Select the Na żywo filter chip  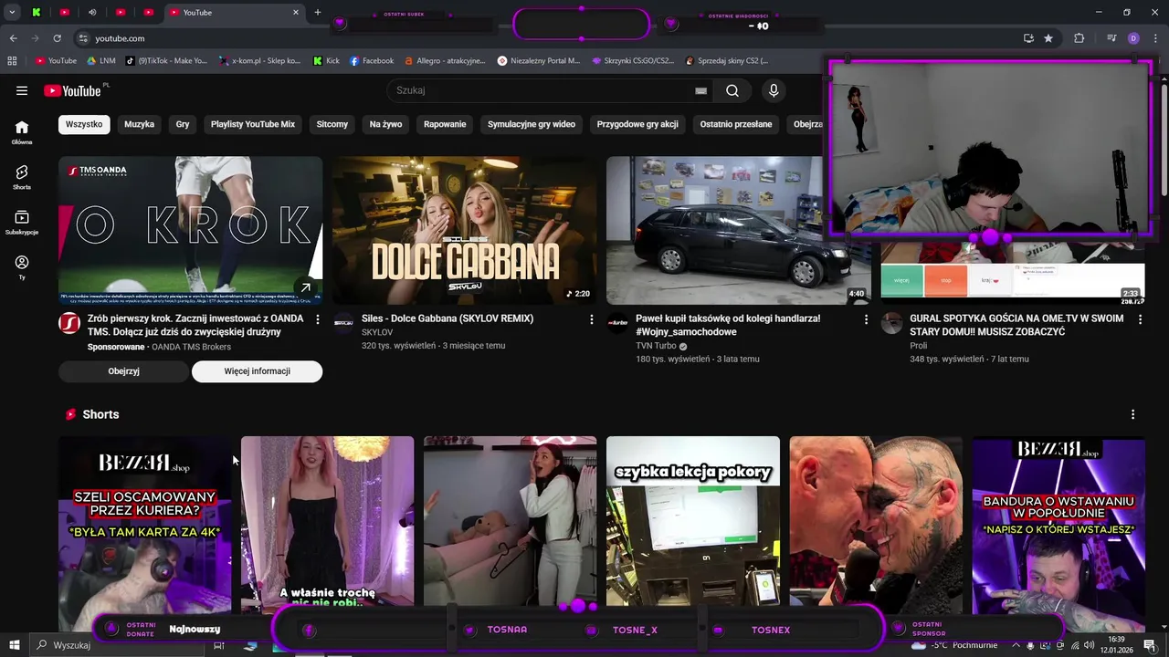(x=385, y=124)
